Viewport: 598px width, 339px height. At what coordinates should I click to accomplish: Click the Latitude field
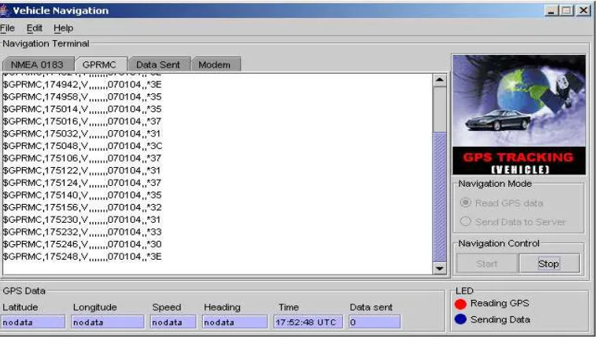(x=33, y=322)
